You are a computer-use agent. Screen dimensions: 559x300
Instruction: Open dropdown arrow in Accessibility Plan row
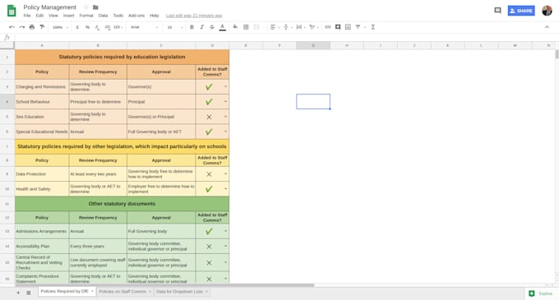[x=225, y=247]
